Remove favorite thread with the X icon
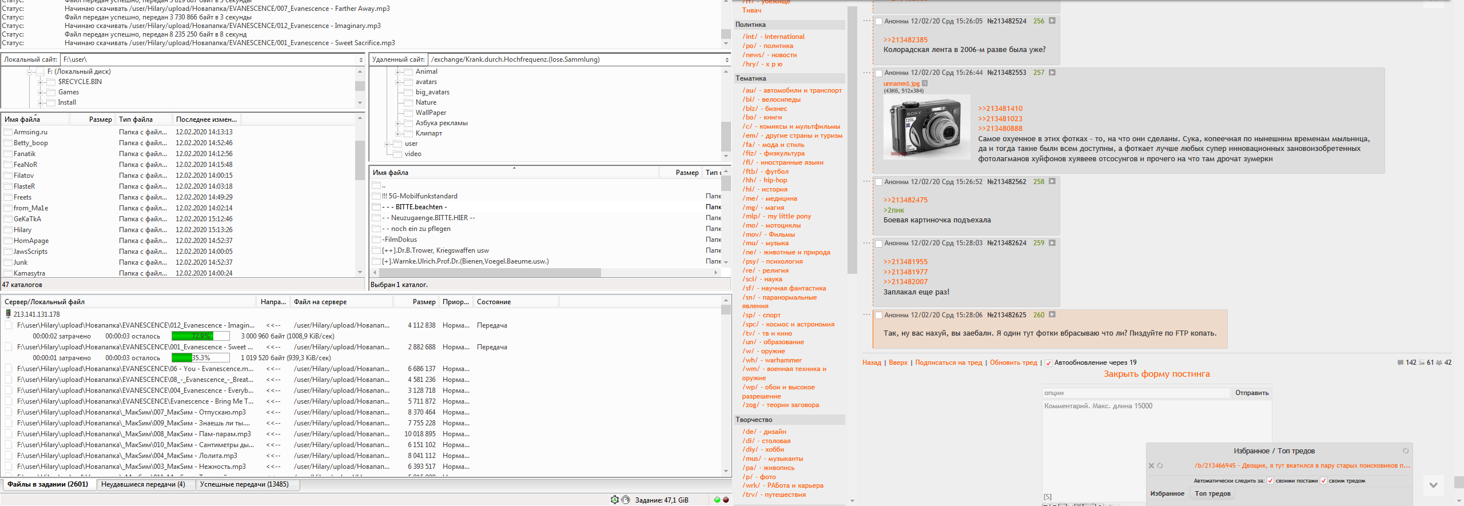Viewport: 1464px width, 506px height. tap(1152, 465)
